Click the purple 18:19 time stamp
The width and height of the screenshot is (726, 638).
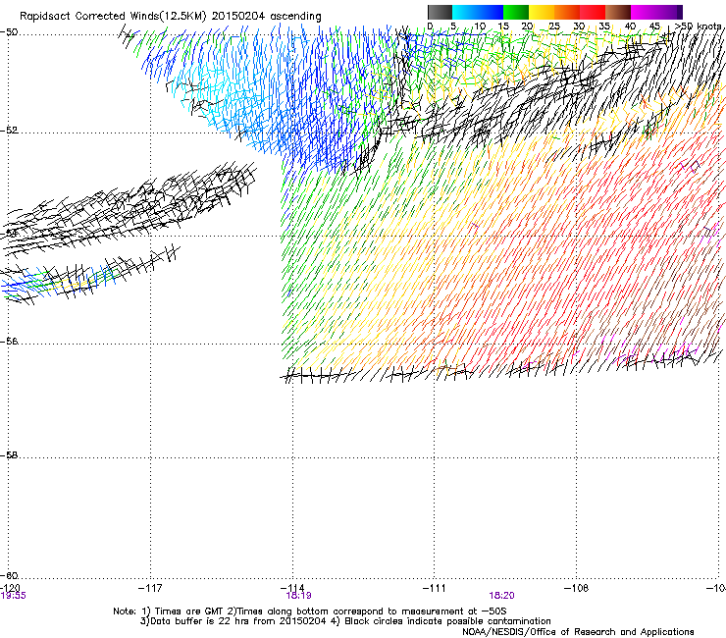tap(298, 596)
